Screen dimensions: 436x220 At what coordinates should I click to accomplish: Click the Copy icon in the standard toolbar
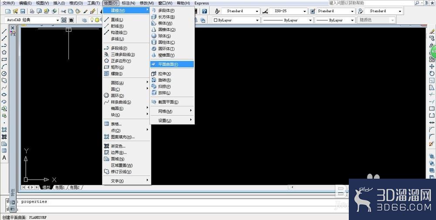(x=71, y=11)
